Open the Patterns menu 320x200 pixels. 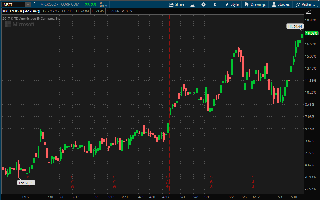tap(305, 4)
